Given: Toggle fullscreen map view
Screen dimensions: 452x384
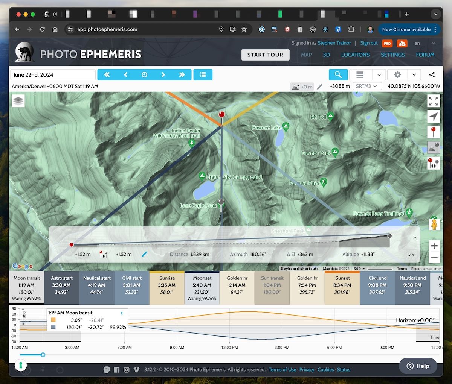Looking at the screenshot, I should 434,101.
